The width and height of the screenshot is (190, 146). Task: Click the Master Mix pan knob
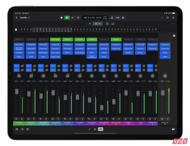coord(165,76)
